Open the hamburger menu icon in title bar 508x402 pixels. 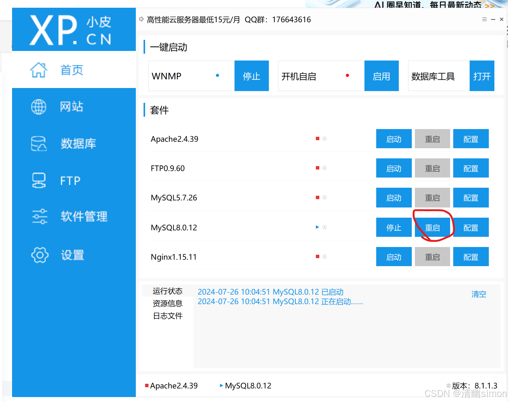pos(484,19)
